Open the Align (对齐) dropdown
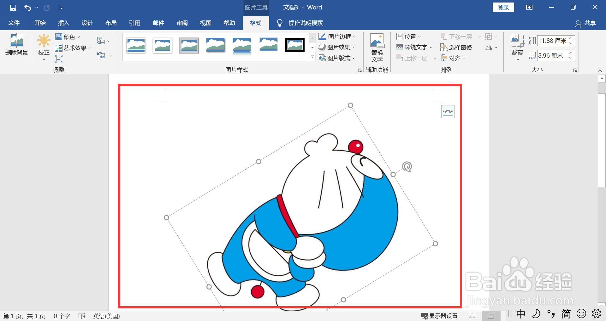 click(x=453, y=58)
